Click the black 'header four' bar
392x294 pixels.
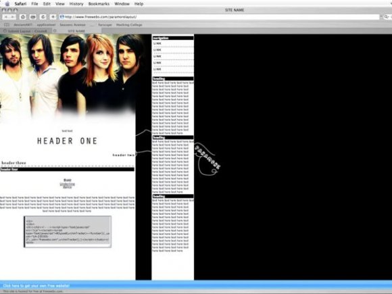tap(68, 169)
